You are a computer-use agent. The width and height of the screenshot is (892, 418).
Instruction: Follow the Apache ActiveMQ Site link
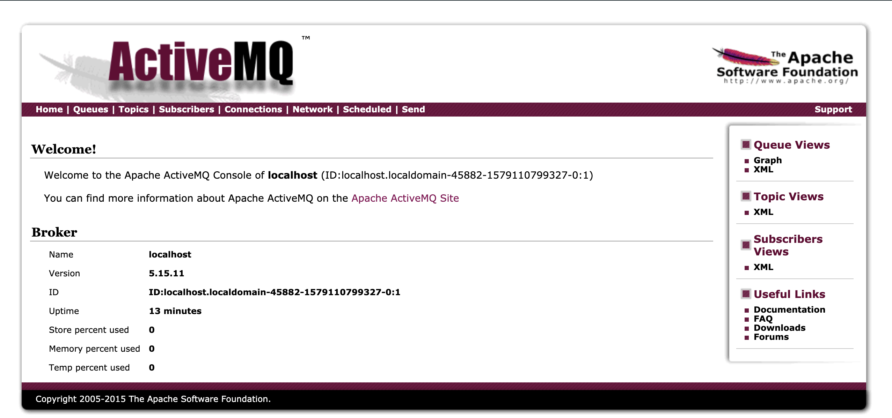pos(405,198)
